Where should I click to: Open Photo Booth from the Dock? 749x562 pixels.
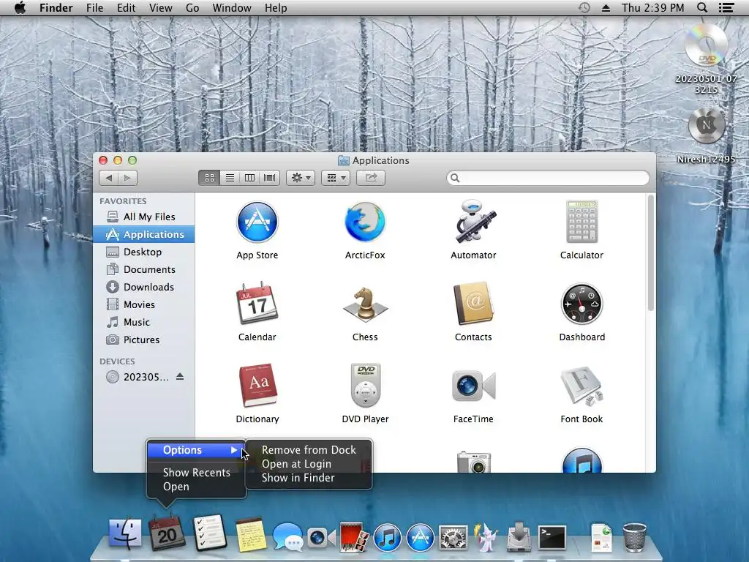[353, 537]
